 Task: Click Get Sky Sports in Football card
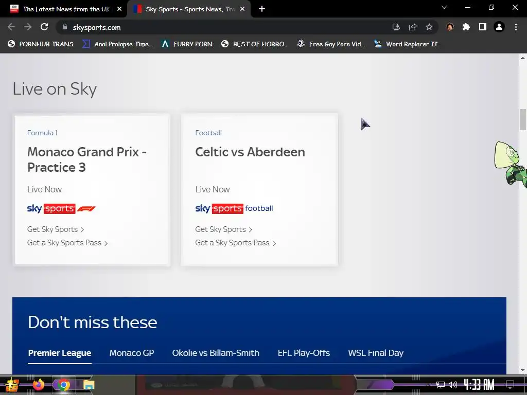(x=223, y=229)
